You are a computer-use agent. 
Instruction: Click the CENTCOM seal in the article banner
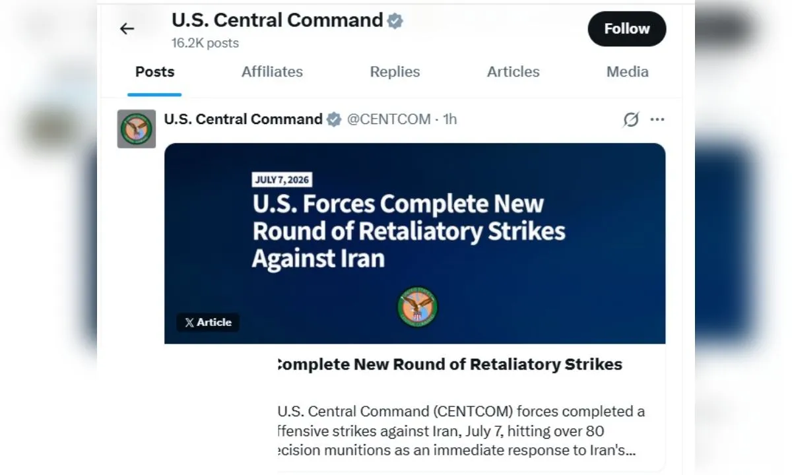417,307
